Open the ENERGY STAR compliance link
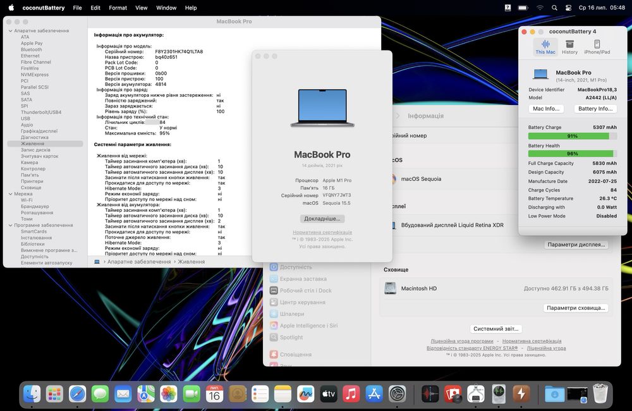 tap(472, 348)
